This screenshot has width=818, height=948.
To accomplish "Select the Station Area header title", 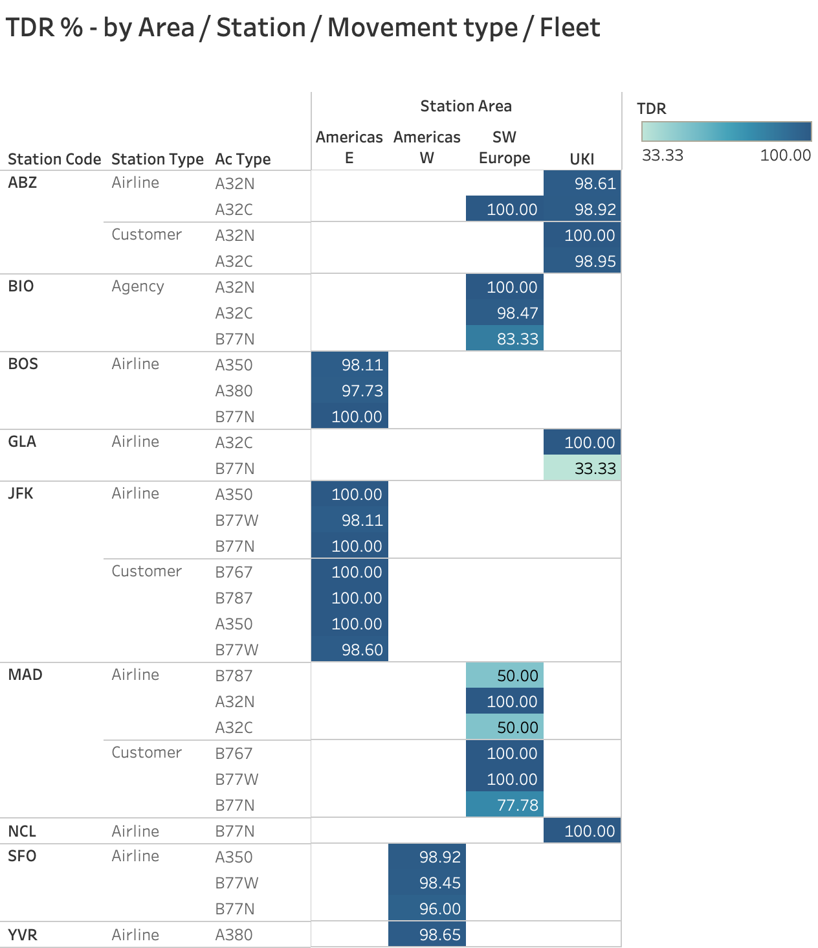I will click(x=466, y=106).
